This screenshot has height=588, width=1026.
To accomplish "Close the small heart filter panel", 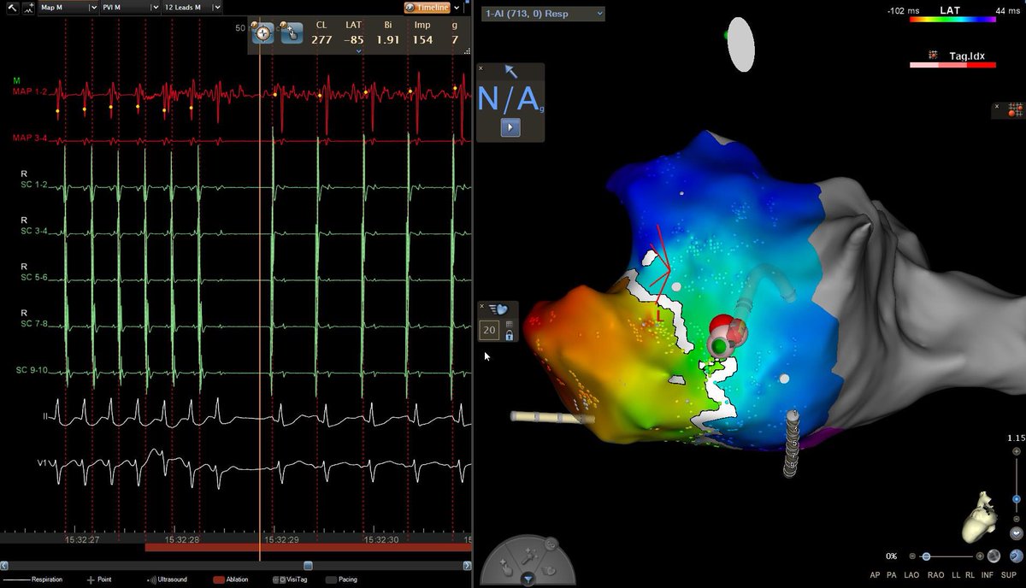I will 481,306.
